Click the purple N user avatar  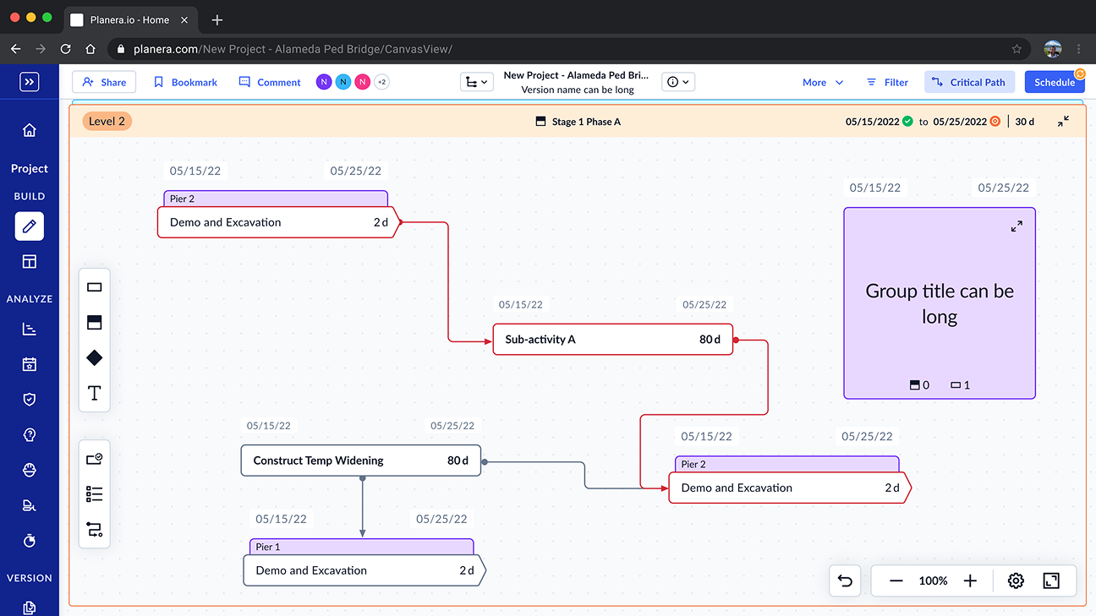[x=324, y=82]
